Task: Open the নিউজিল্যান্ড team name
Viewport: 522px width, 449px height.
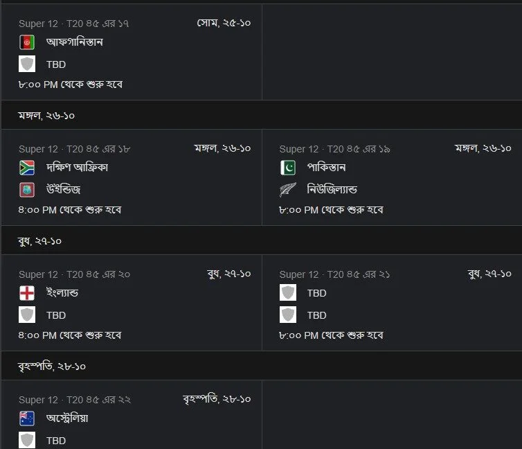Action: [x=332, y=190]
